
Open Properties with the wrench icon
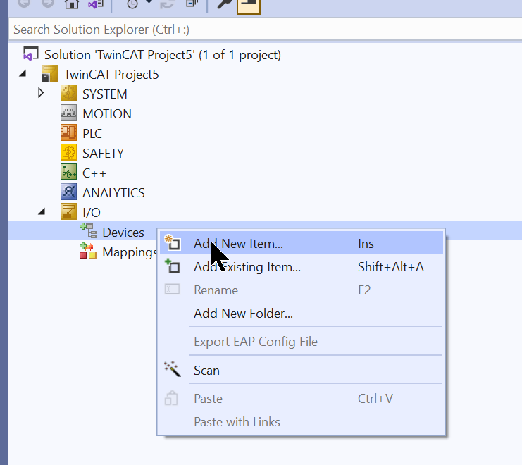[x=225, y=4]
